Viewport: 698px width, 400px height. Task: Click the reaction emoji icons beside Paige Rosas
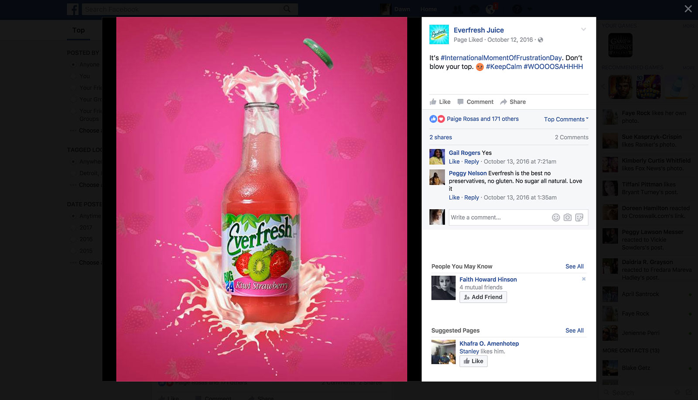coord(437,119)
